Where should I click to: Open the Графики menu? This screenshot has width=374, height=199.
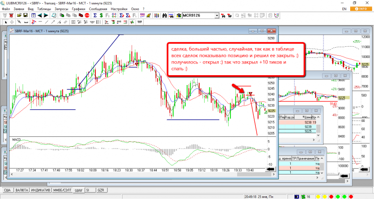79,9
